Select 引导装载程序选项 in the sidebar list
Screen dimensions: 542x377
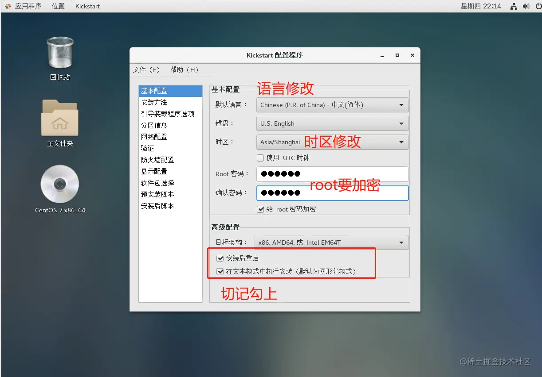click(x=171, y=114)
